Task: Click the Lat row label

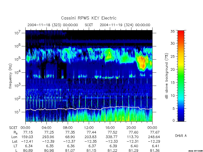Action: [15, 141]
